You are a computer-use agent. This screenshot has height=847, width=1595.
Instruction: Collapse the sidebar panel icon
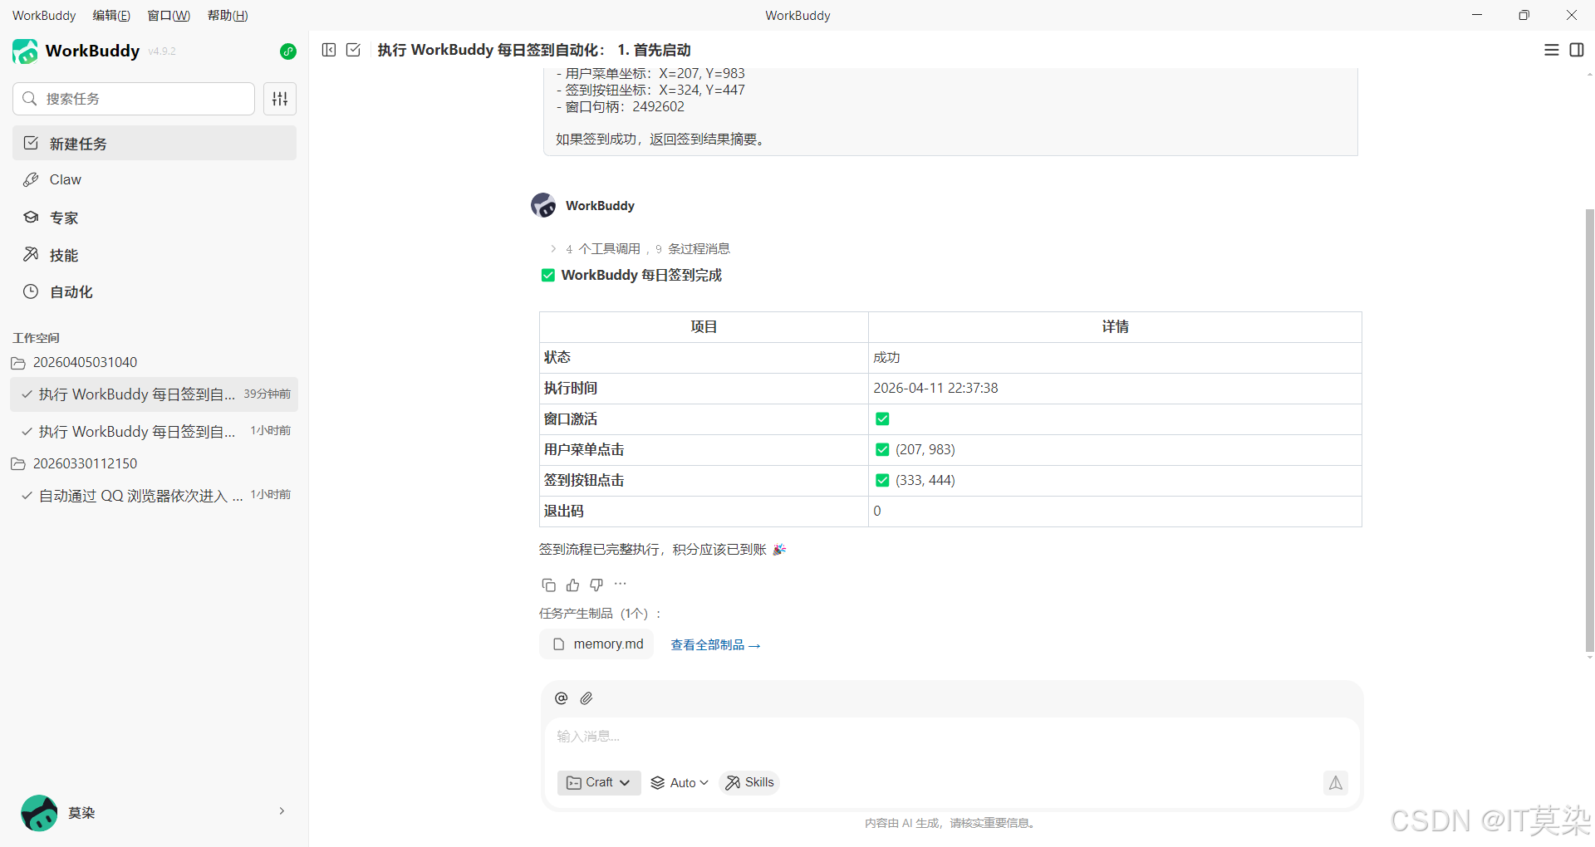[x=329, y=50]
